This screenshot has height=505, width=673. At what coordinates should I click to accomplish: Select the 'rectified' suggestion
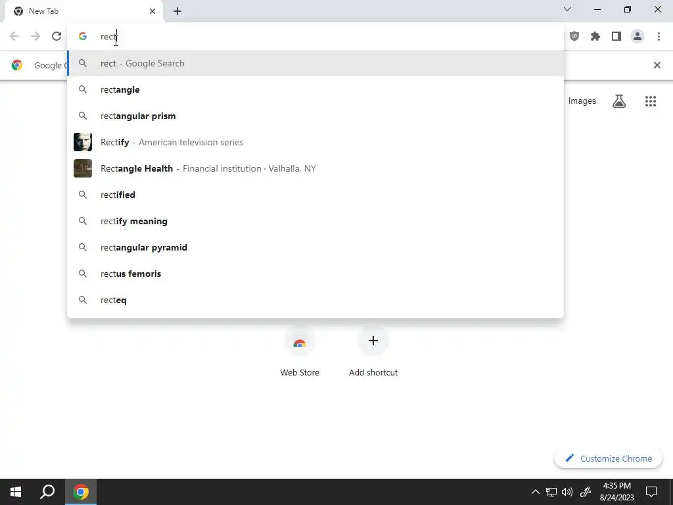click(x=315, y=195)
